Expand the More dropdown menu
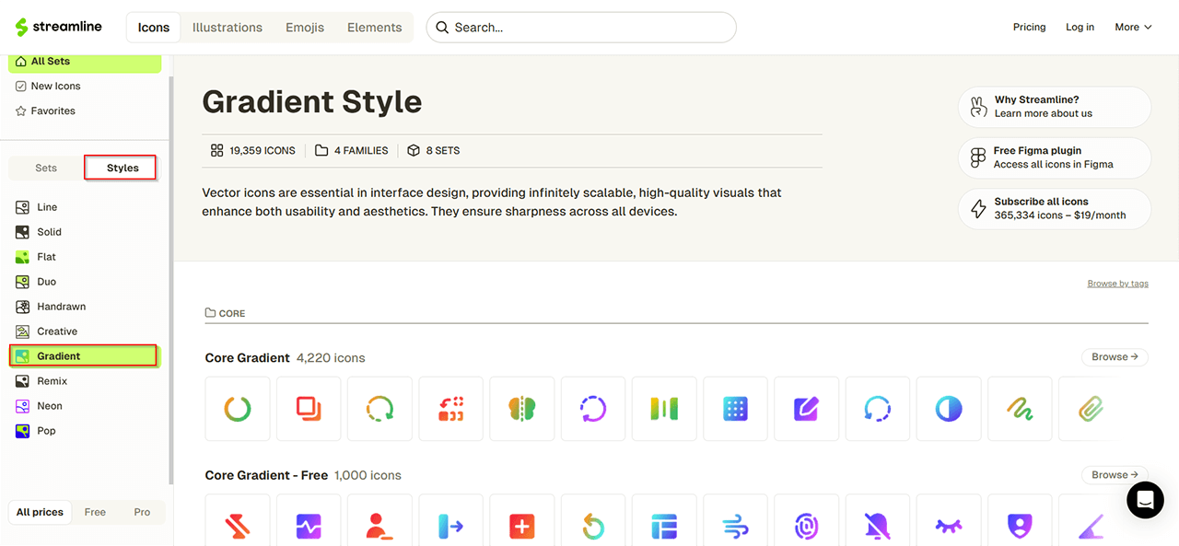The width and height of the screenshot is (1179, 546). [x=1132, y=28]
